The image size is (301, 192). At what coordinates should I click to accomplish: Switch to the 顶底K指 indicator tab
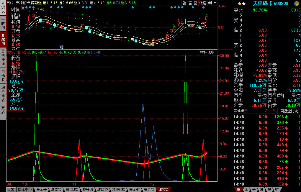[118, 190]
